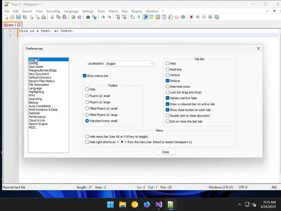Open the Settings menu
The width and height of the screenshot is (281, 211).
click(88, 11)
